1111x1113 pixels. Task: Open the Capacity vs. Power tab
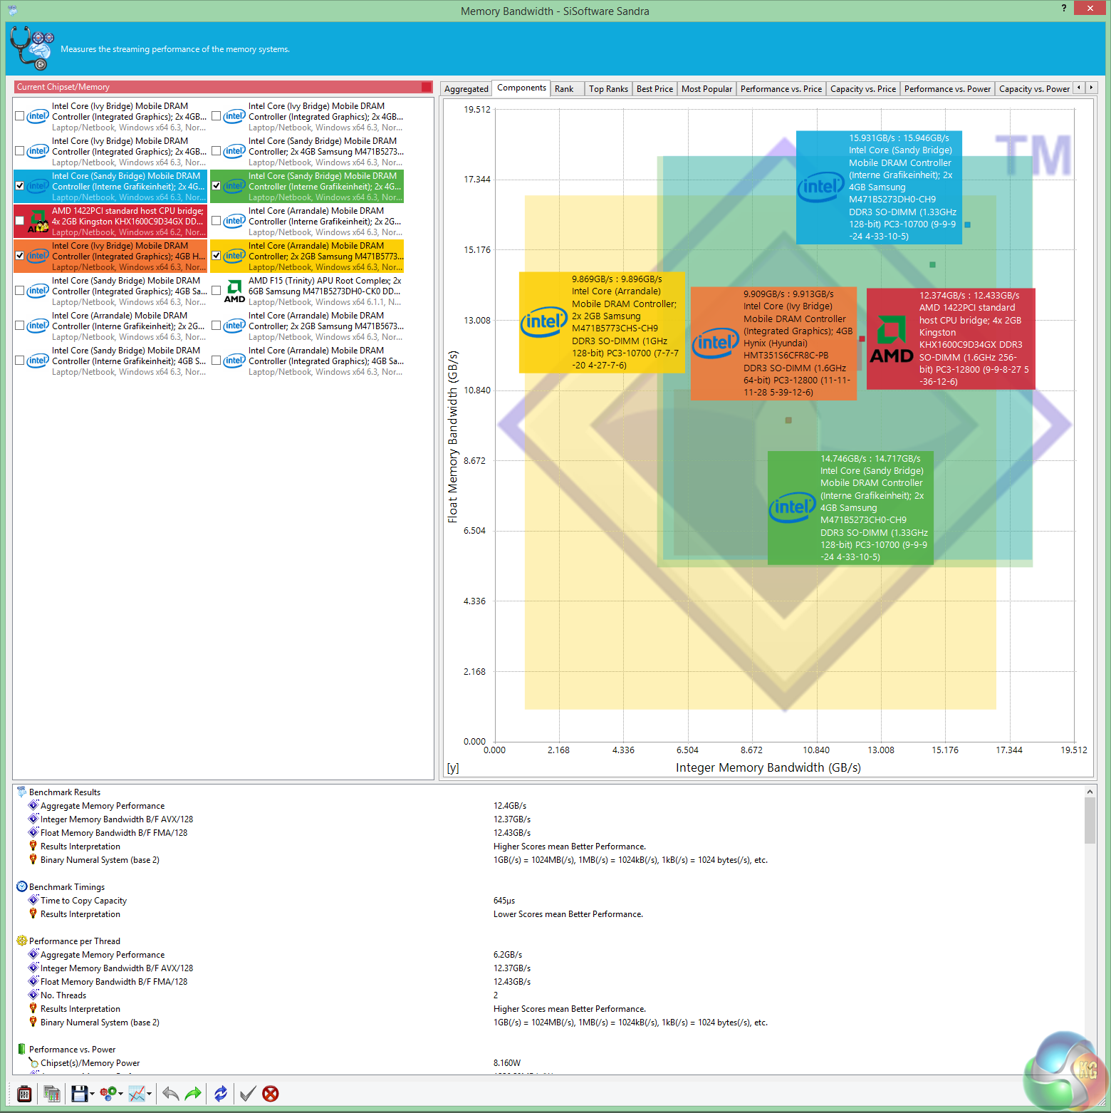(1034, 89)
